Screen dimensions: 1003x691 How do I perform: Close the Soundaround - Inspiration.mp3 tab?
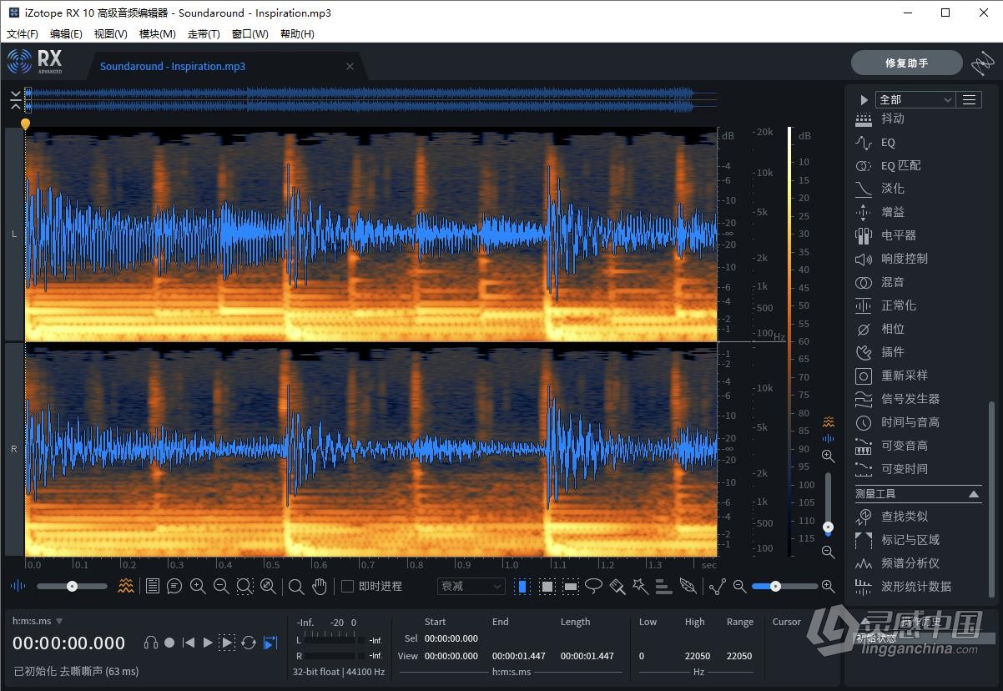tap(350, 67)
